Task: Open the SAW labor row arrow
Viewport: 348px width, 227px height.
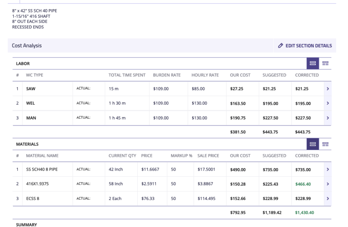Action: point(327,89)
